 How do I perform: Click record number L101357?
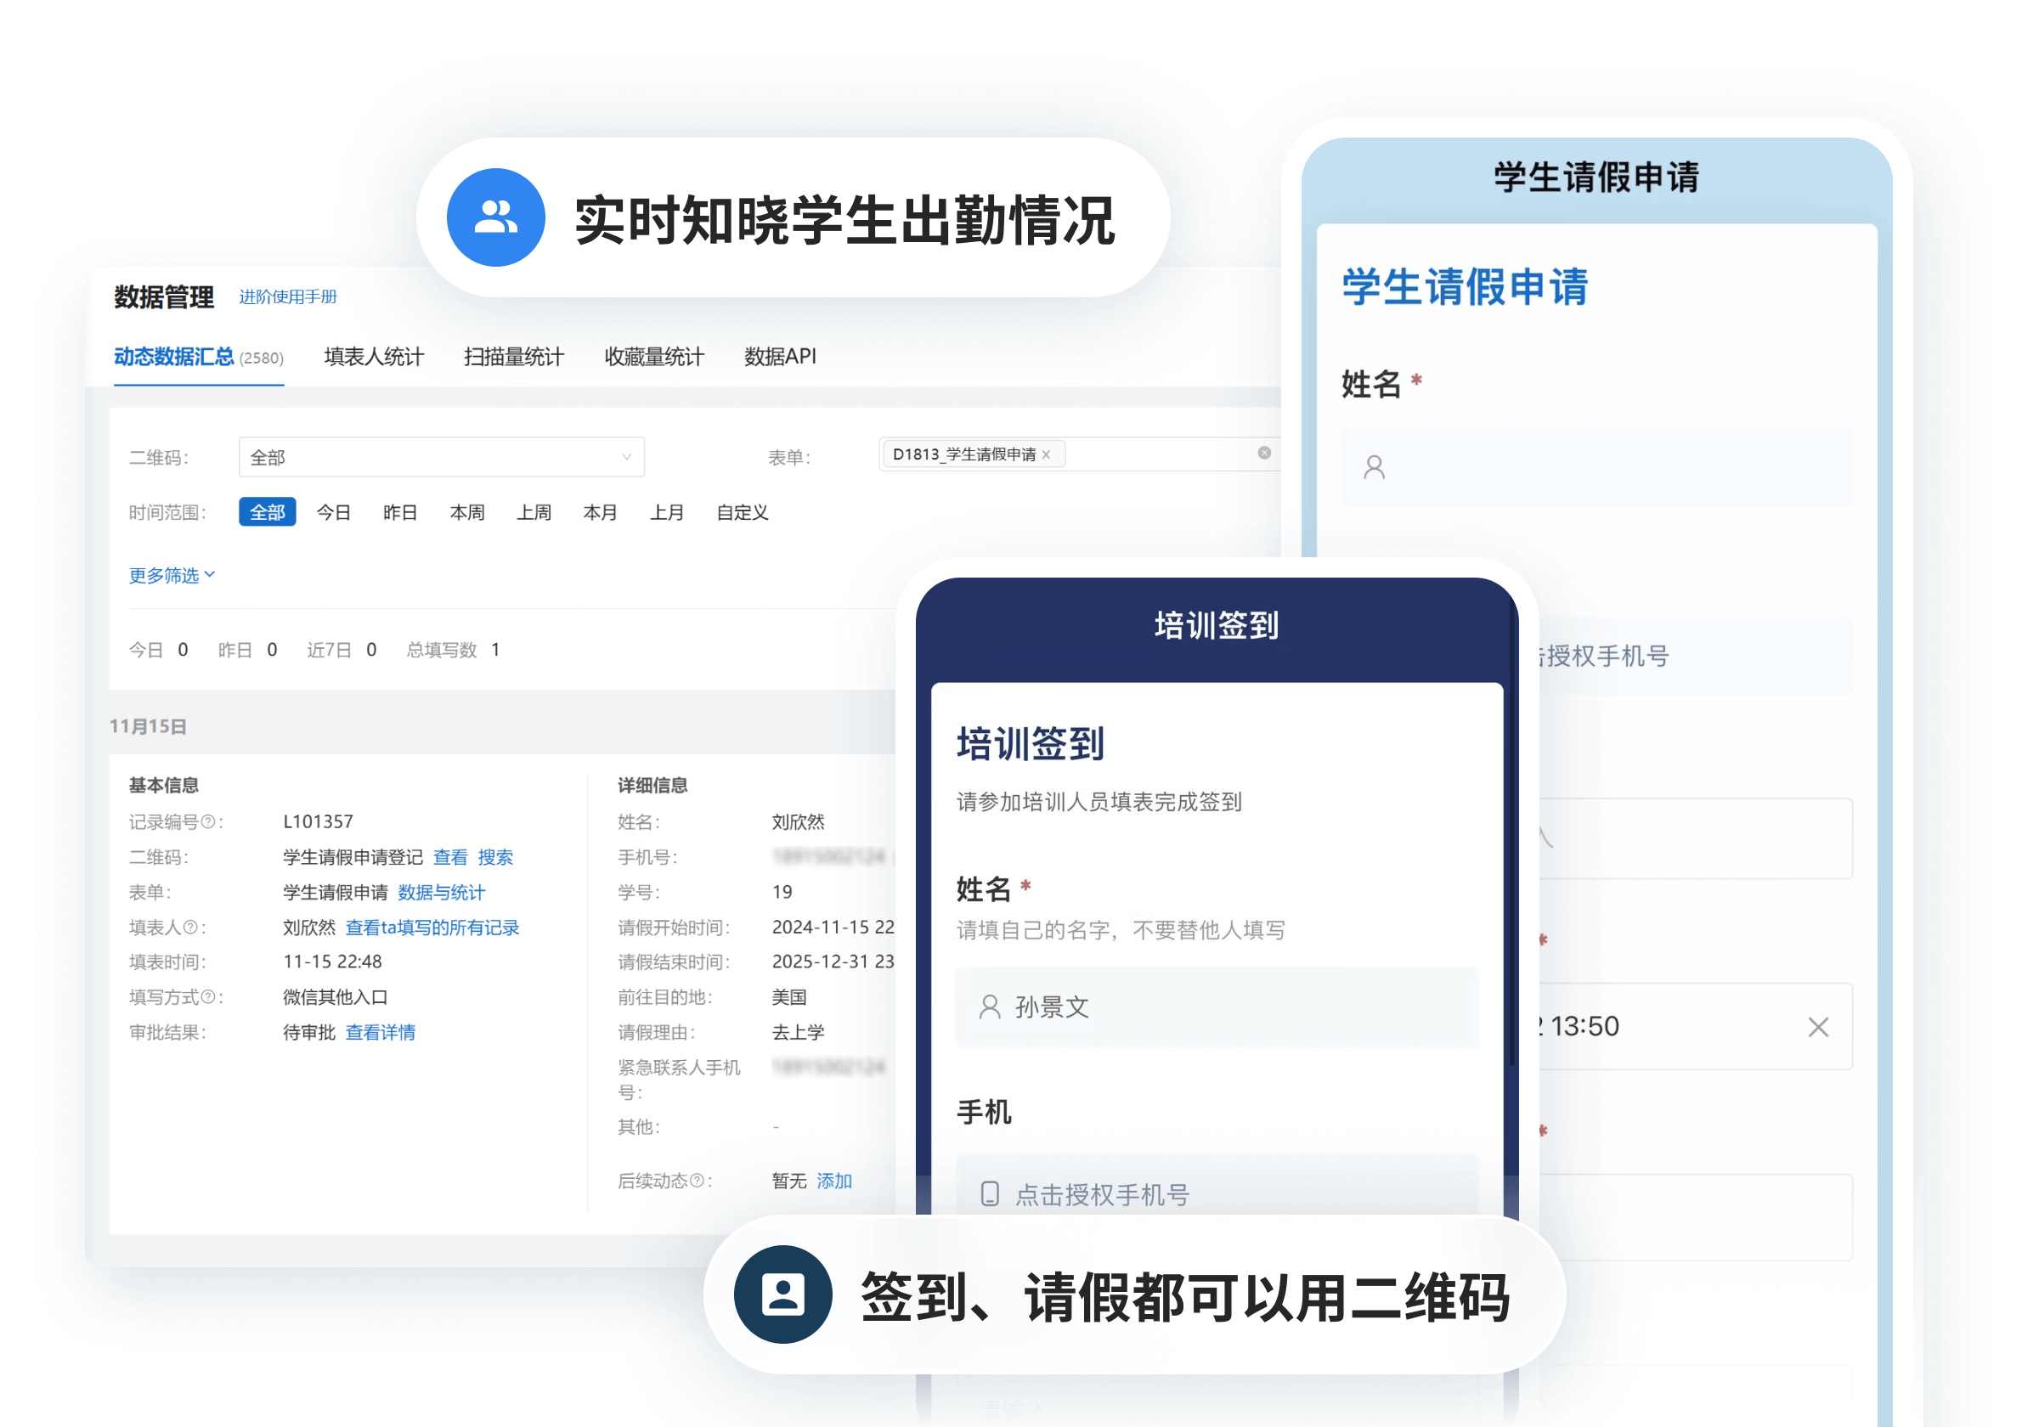(x=318, y=821)
